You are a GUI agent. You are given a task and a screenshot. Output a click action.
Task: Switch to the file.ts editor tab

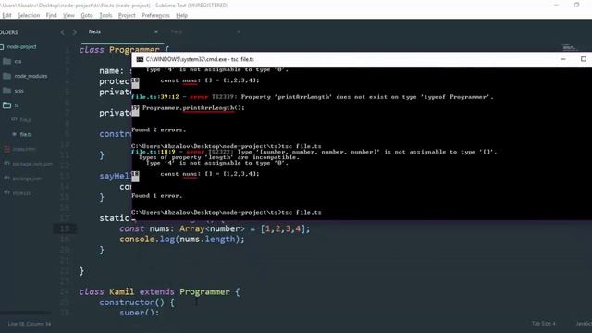[94, 31]
